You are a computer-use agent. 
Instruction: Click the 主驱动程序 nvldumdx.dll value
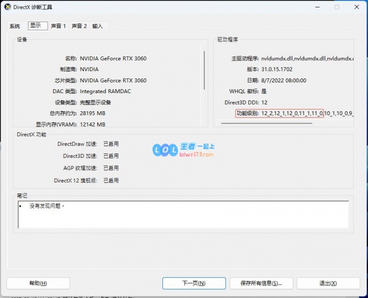click(x=307, y=58)
